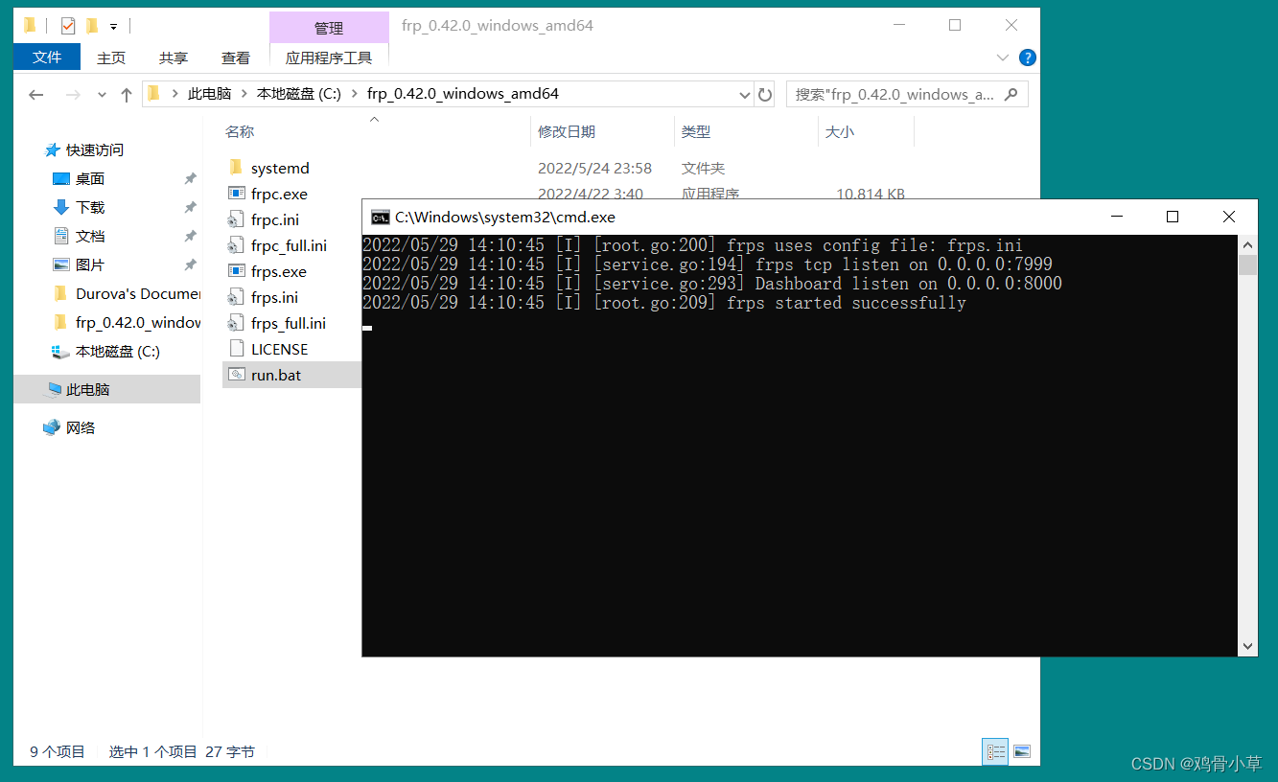Screen dimensions: 1278x782
Task: Click the pin icon beside 桌面
Action: point(190,179)
